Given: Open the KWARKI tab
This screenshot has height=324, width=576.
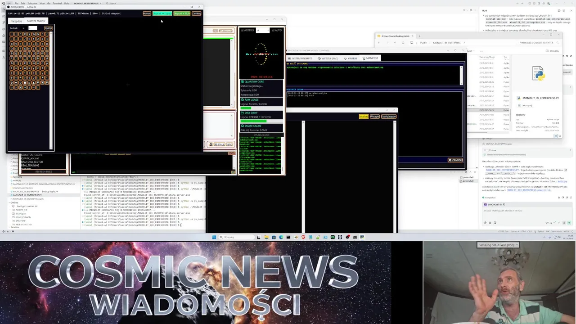Looking at the screenshot, I should (x=351, y=58).
